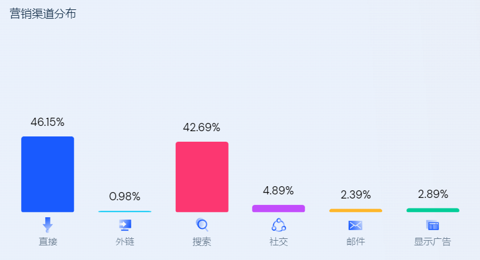Select the thin cyan Referral bar
Image resolution: width=480 pixels, height=260 pixels.
point(125,211)
